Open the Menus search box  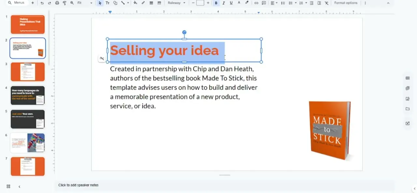(x=16, y=3)
